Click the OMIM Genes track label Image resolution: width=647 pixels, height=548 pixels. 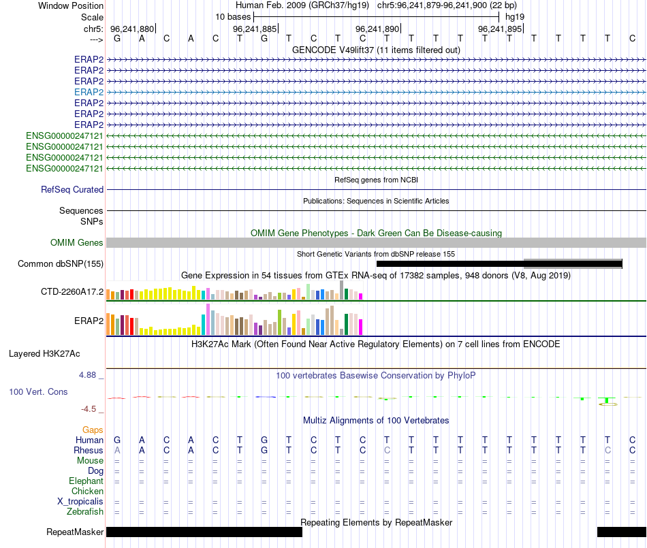click(x=76, y=243)
